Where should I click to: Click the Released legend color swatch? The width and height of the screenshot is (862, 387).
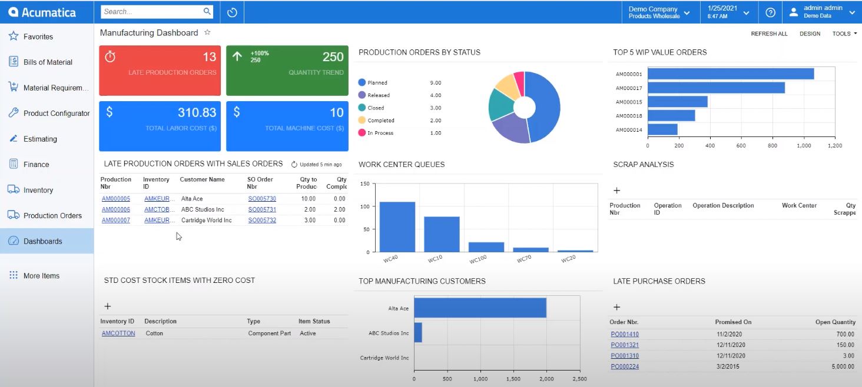coord(362,95)
